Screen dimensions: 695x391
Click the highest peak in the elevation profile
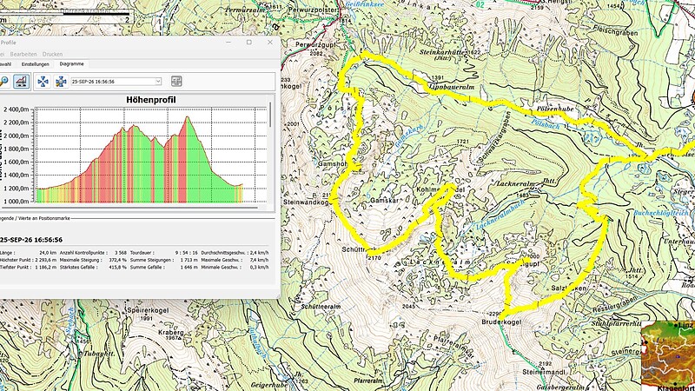tap(188, 117)
